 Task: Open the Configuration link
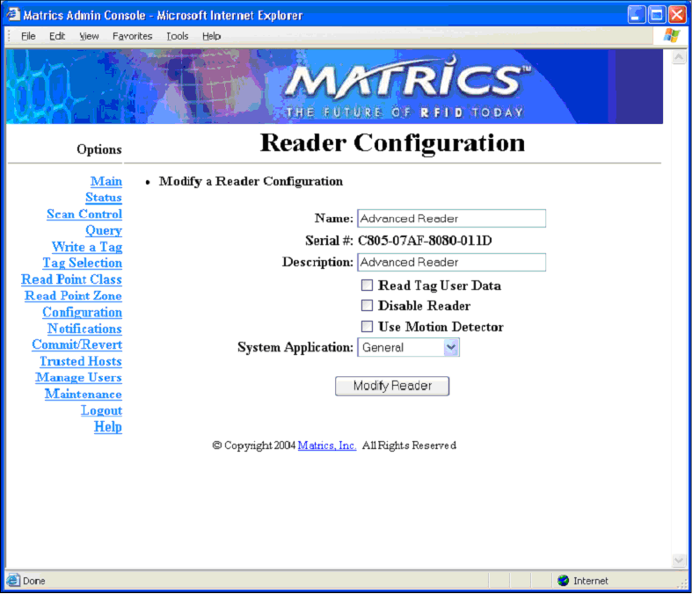(82, 312)
